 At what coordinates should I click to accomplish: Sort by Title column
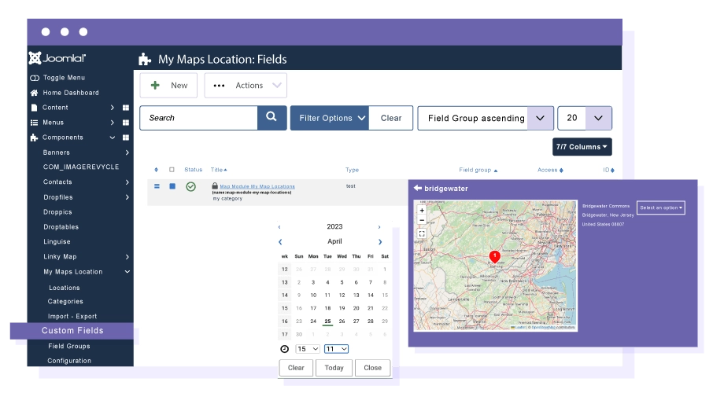219,170
